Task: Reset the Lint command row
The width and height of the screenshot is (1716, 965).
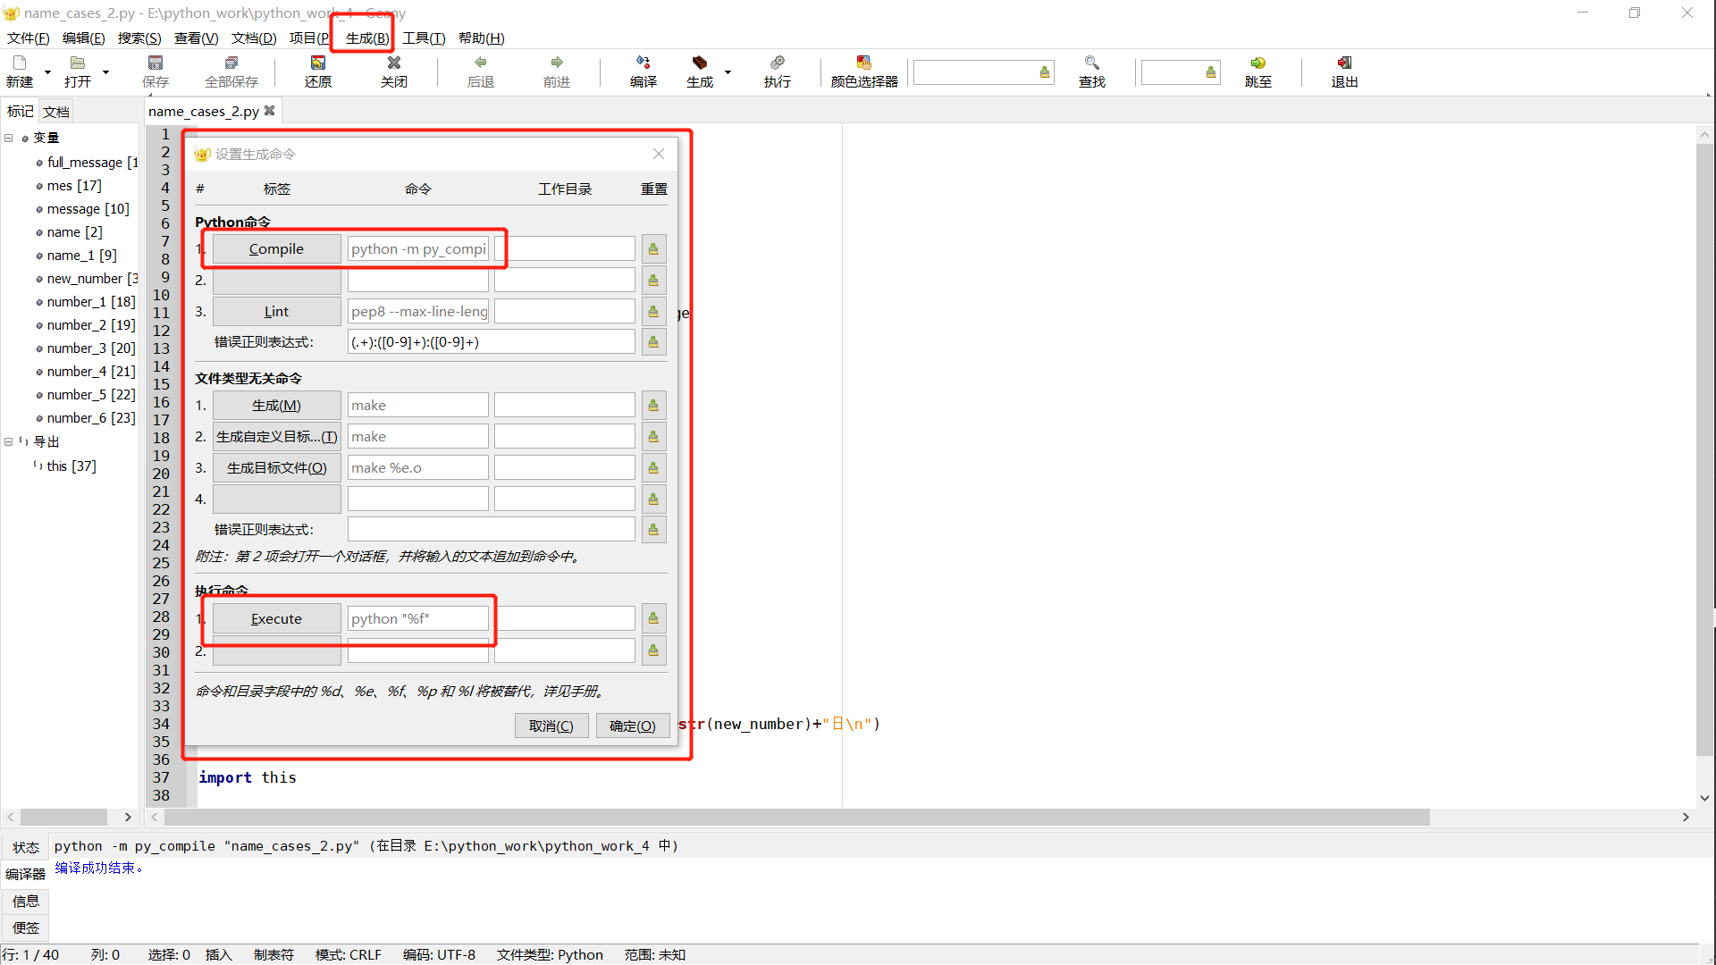Action: [653, 312]
